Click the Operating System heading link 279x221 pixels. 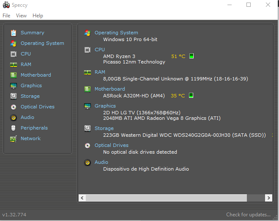116,33
